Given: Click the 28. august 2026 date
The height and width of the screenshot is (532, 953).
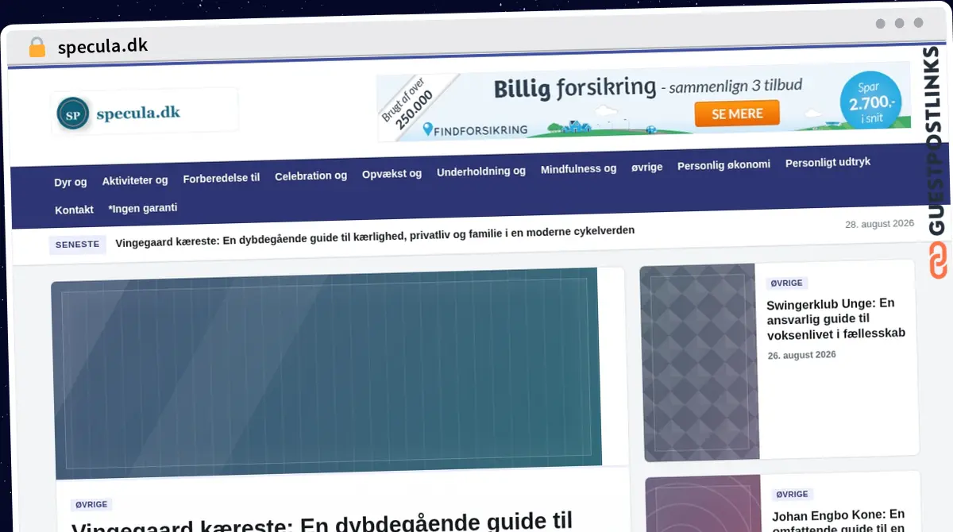Looking at the screenshot, I should 880,224.
